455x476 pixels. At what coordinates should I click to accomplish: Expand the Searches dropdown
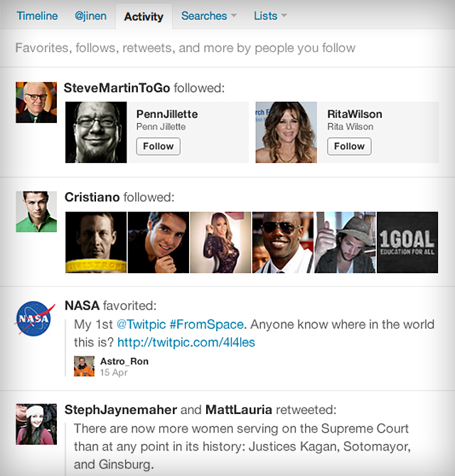(x=208, y=16)
